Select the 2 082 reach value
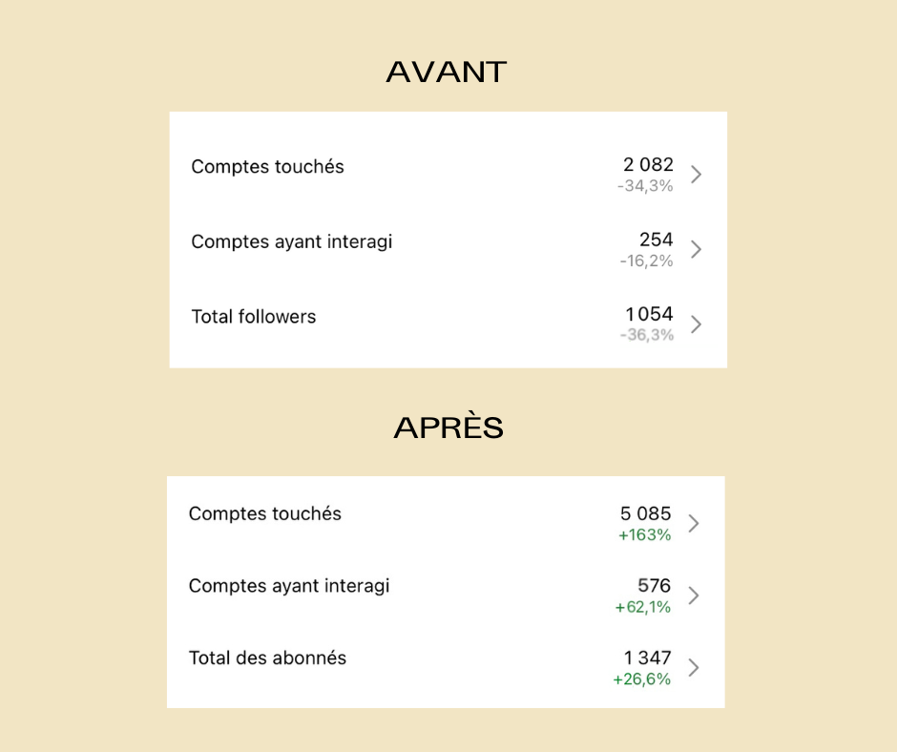The height and width of the screenshot is (752, 897). point(648,165)
